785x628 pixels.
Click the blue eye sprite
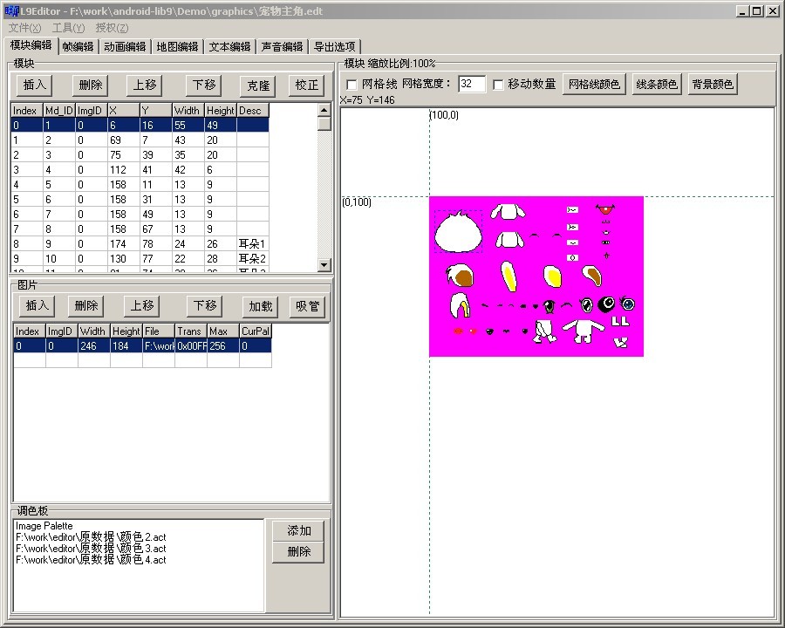point(628,304)
